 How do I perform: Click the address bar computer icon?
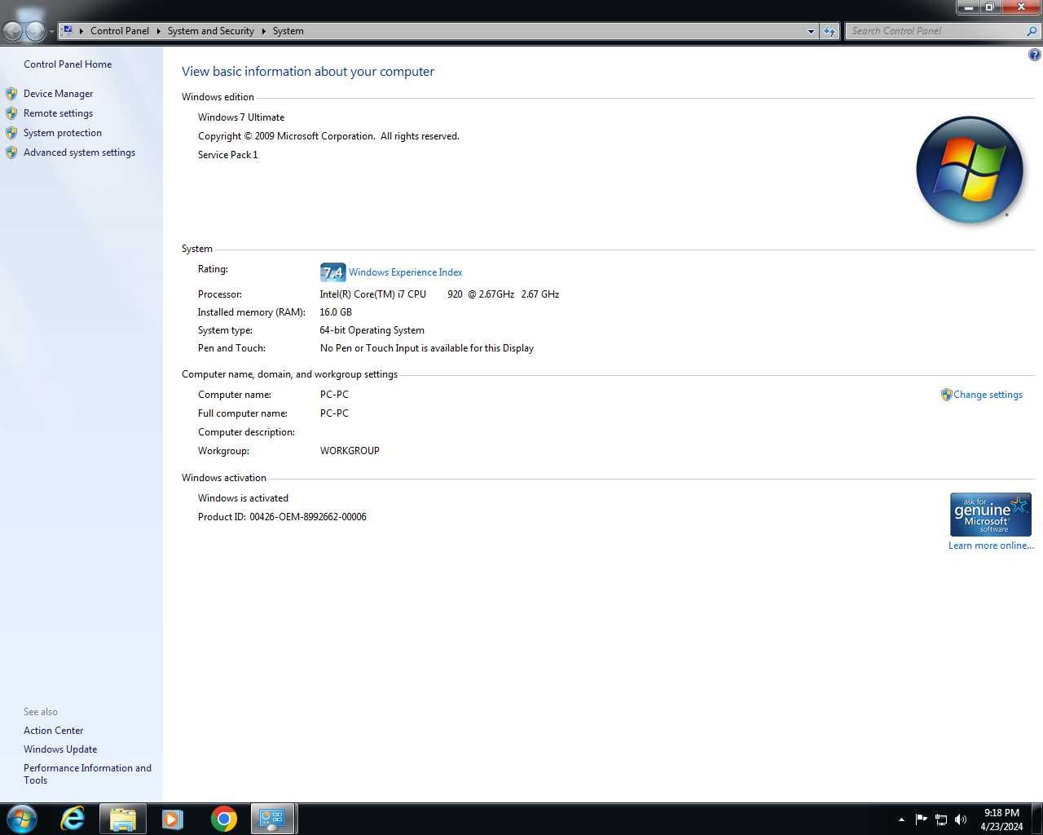coord(68,31)
